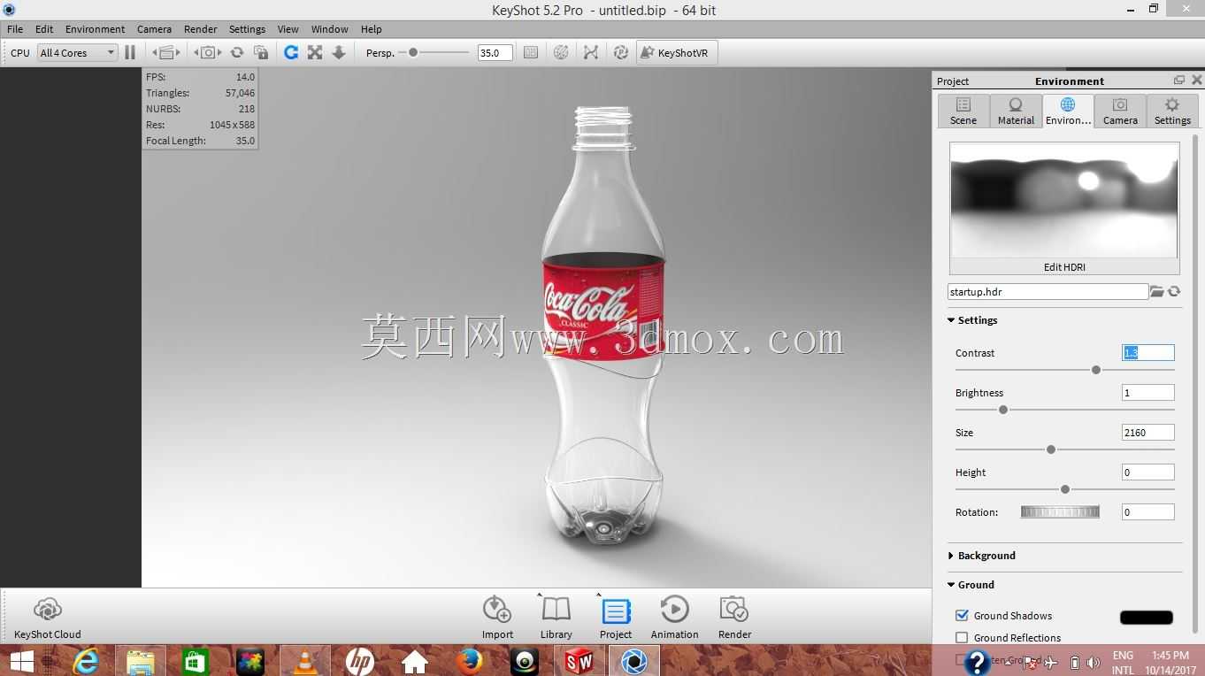Click the Size slider handle

[1051, 449]
